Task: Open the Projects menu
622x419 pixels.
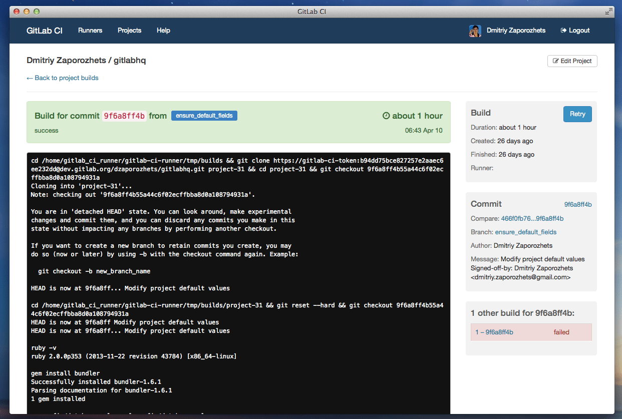Action: tap(130, 31)
